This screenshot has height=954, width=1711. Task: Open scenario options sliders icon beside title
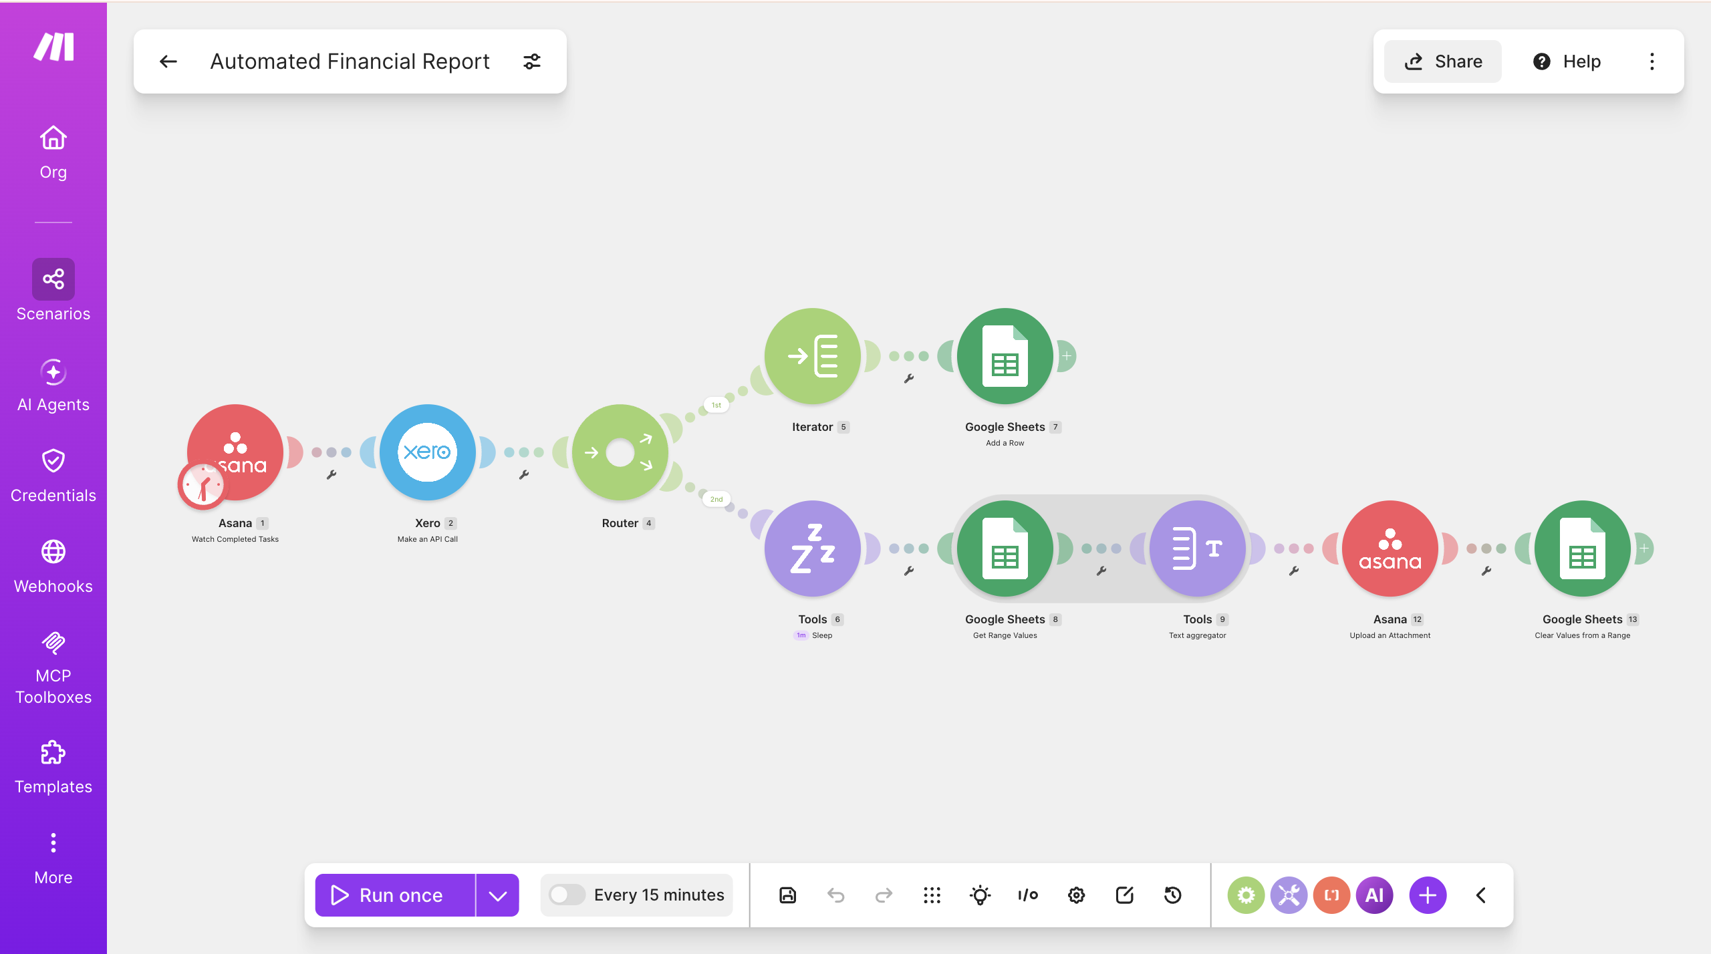532,61
